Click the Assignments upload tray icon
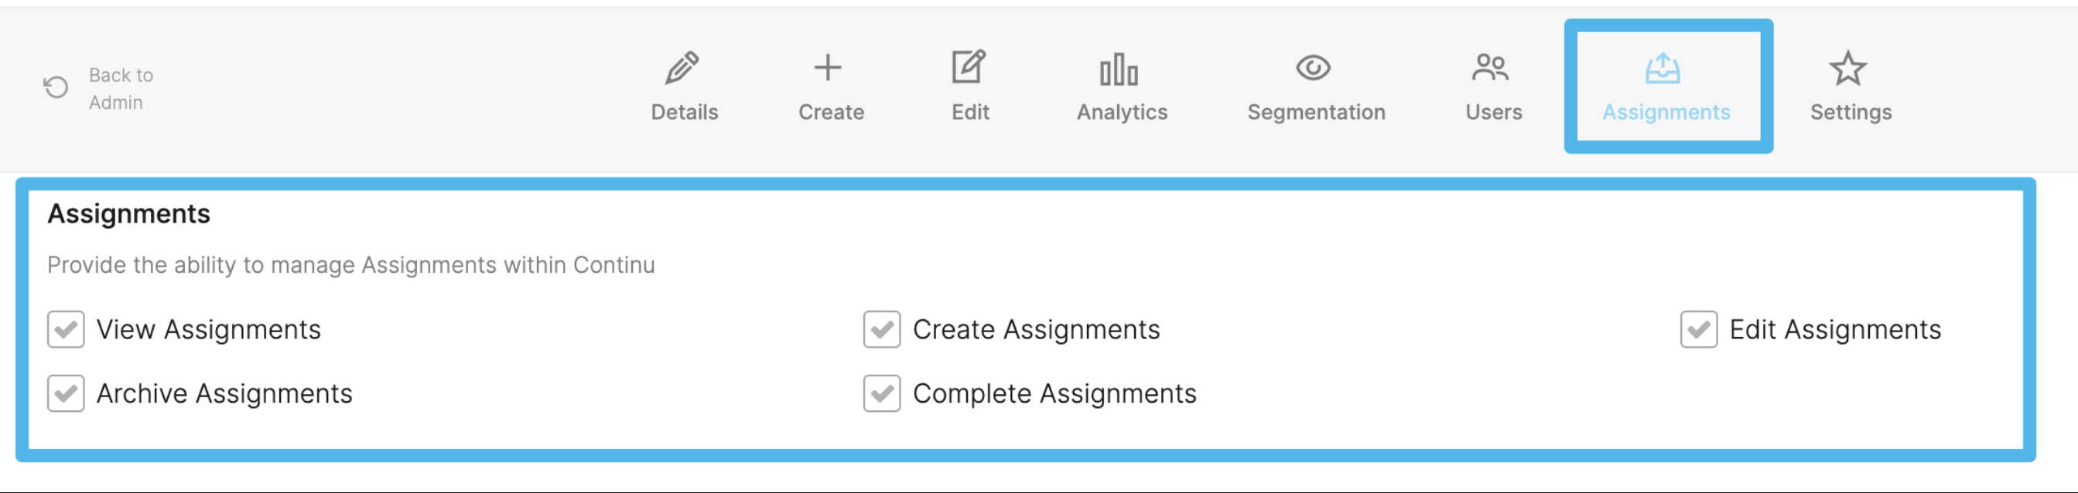This screenshot has height=493, width=2078. point(1663,69)
